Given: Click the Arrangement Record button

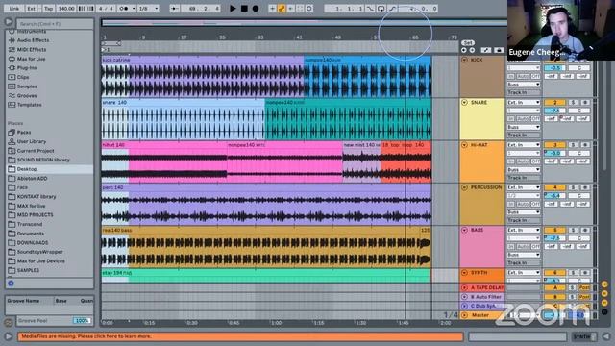Looking at the screenshot, I should tap(256, 9).
